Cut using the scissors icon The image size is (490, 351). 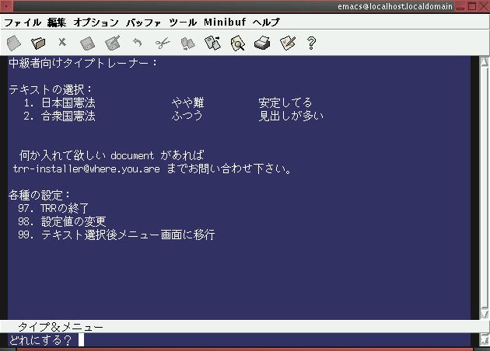tap(163, 43)
